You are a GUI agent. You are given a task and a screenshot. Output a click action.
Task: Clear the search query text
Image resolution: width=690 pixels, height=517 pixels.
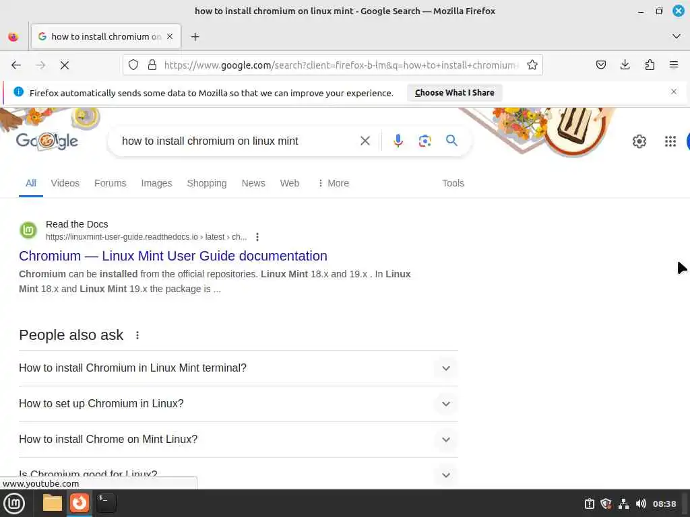pos(365,141)
